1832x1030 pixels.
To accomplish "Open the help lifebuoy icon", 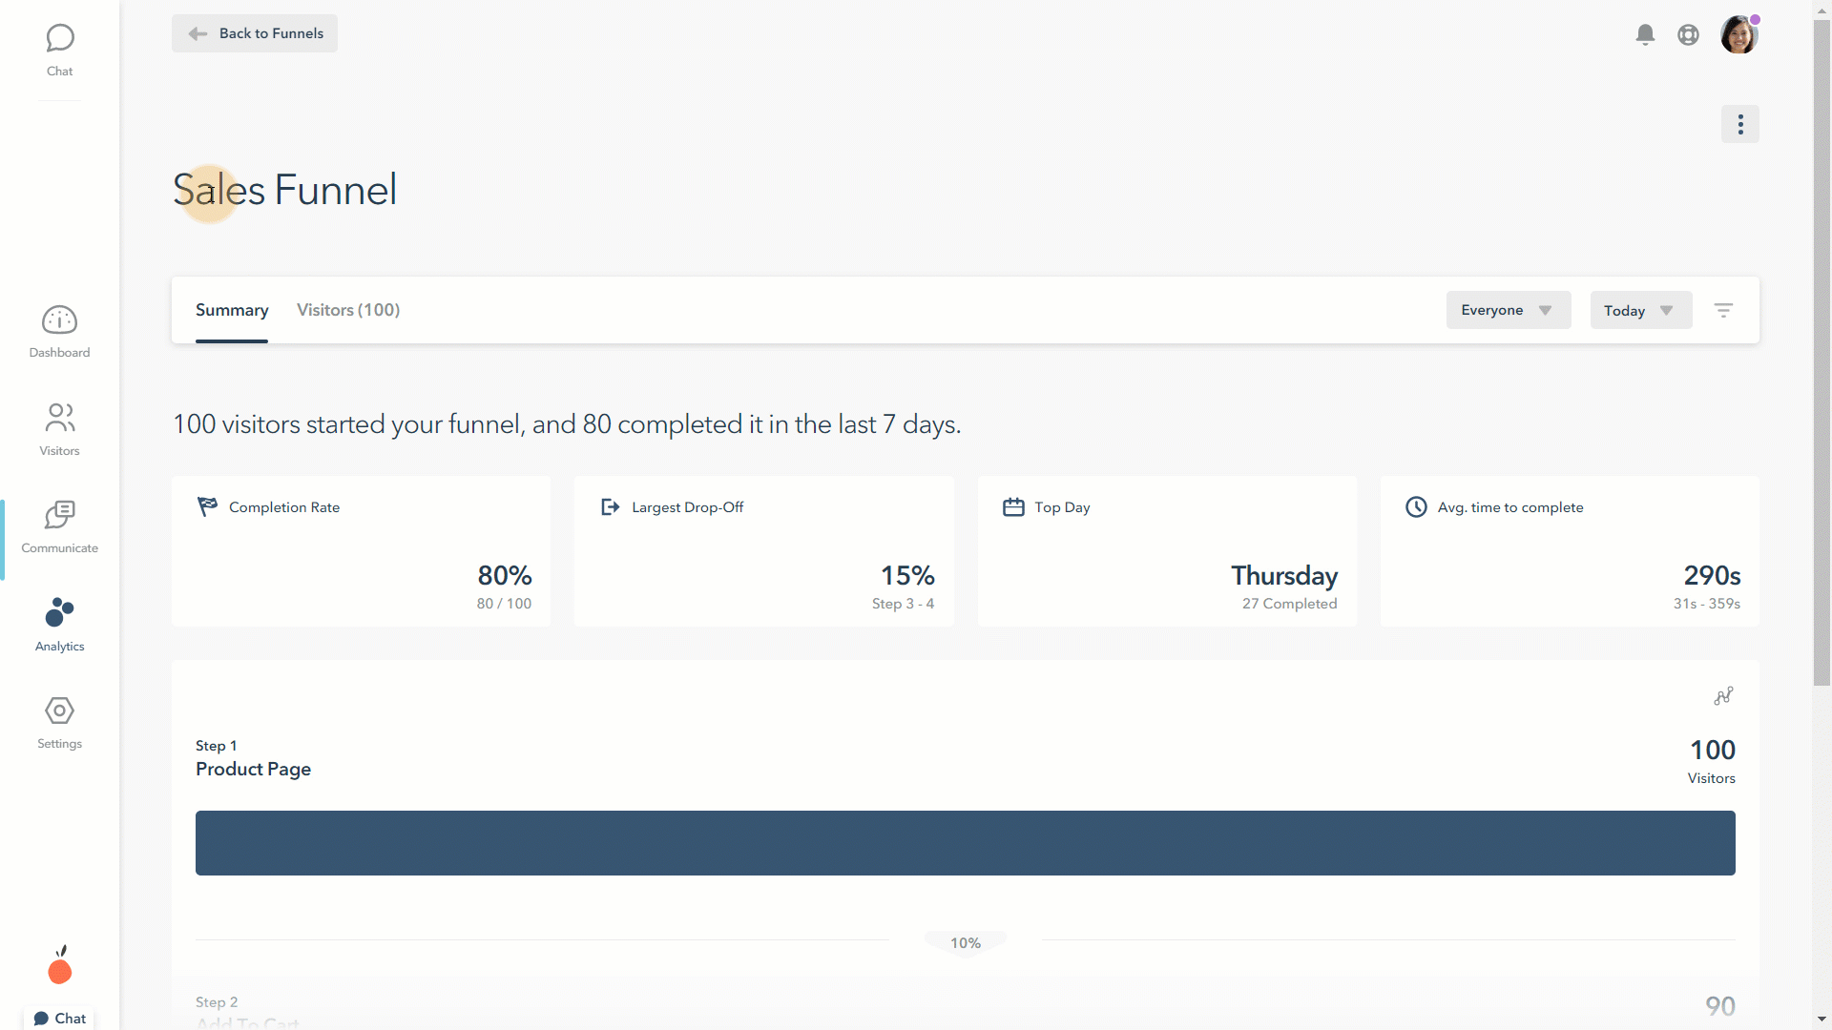I will tap(1688, 34).
